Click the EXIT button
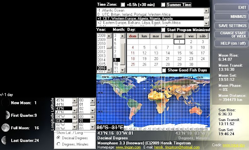This screenshot has height=150, width=249. pyautogui.click(x=231, y=7)
